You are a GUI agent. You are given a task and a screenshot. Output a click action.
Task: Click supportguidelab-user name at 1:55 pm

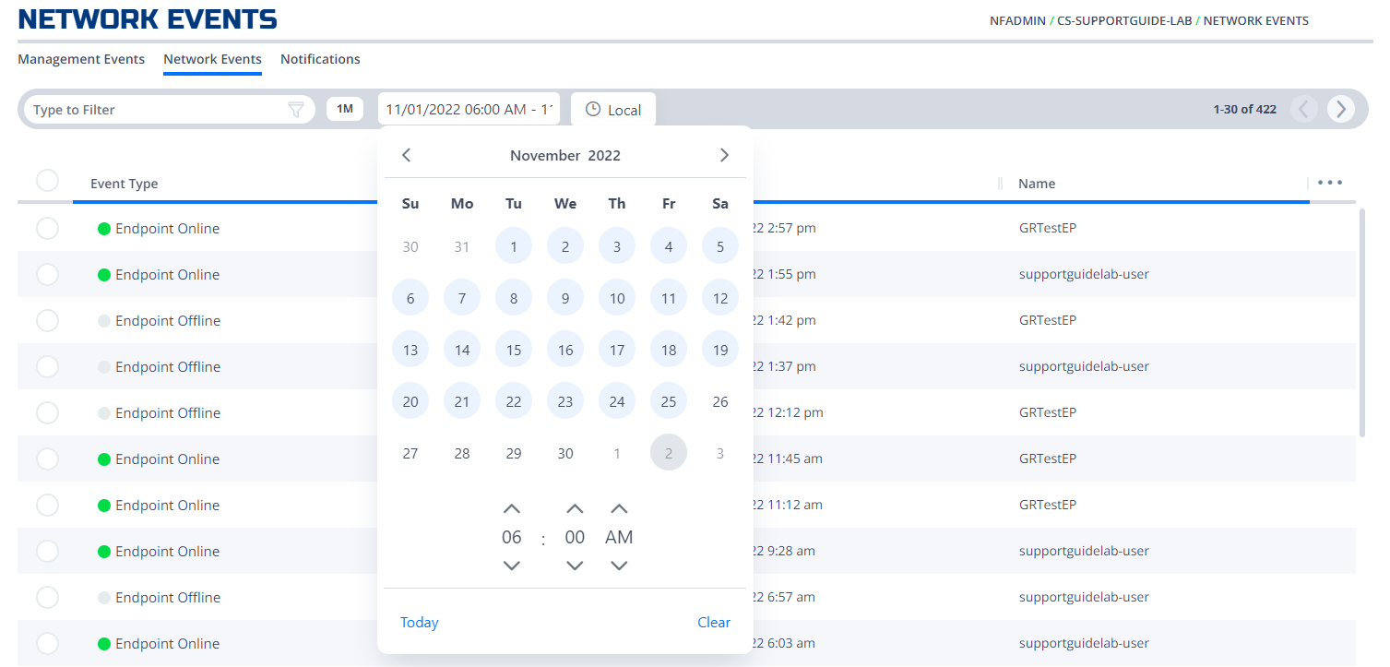1084,274
